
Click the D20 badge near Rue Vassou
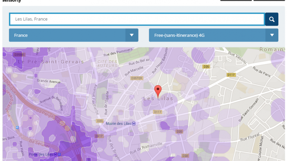[x=206, y=67]
